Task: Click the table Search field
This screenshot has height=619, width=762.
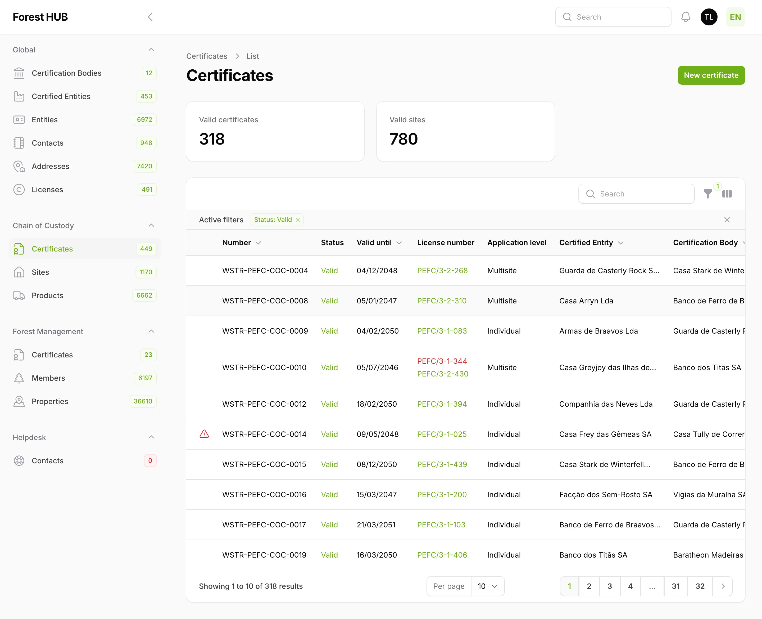Action: 636,194
